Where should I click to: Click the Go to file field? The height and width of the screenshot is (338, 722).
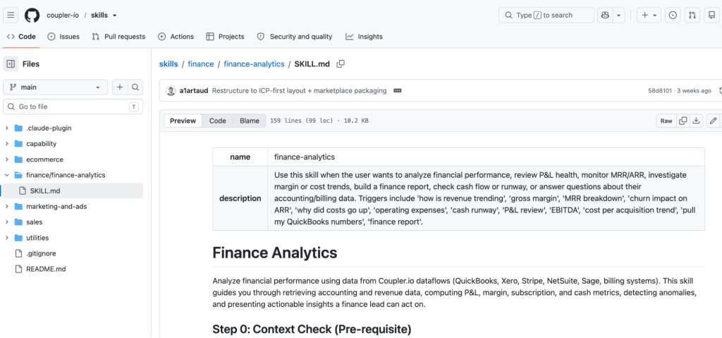pyautogui.click(x=73, y=107)
